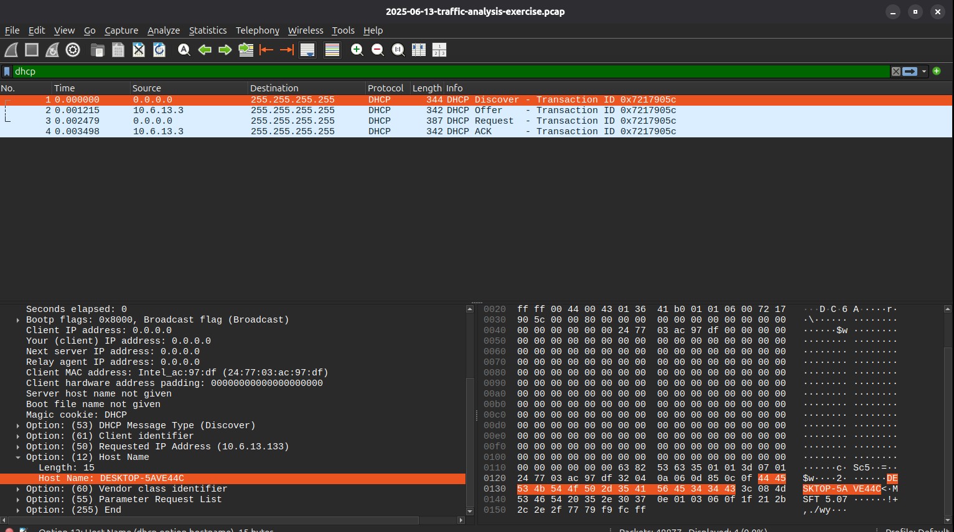Select the DHCP Offer packet row
The height and width of the screenshot is (532, 954).
[476, 111]
